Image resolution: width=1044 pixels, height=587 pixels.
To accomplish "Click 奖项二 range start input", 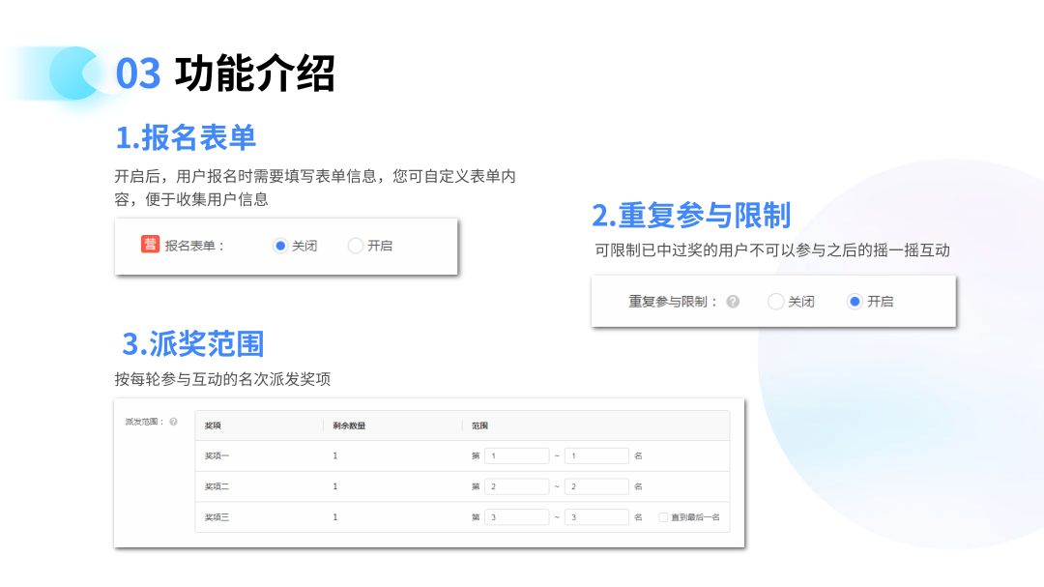I will [516, 486].
